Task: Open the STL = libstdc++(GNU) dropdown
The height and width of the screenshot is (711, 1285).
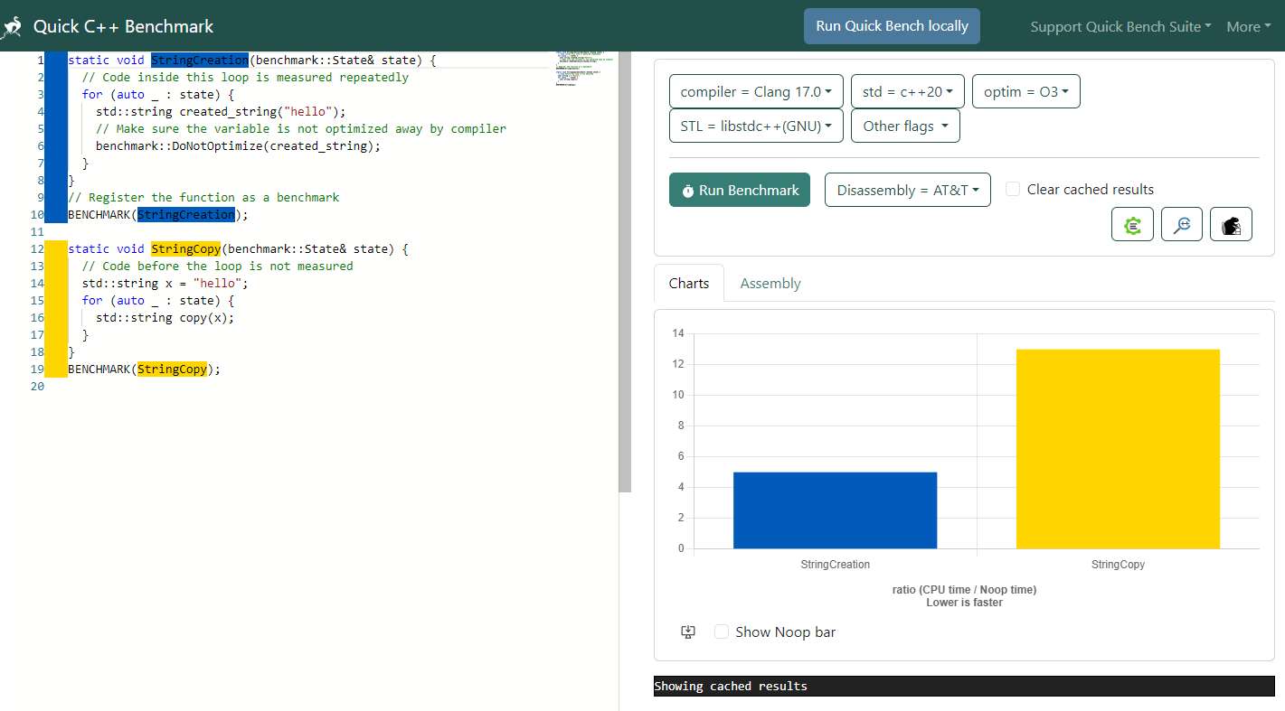Action: point(756,126)
